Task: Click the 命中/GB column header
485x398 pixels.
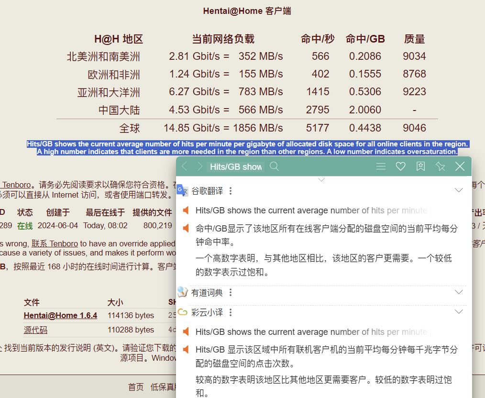Action: point(365,39)
